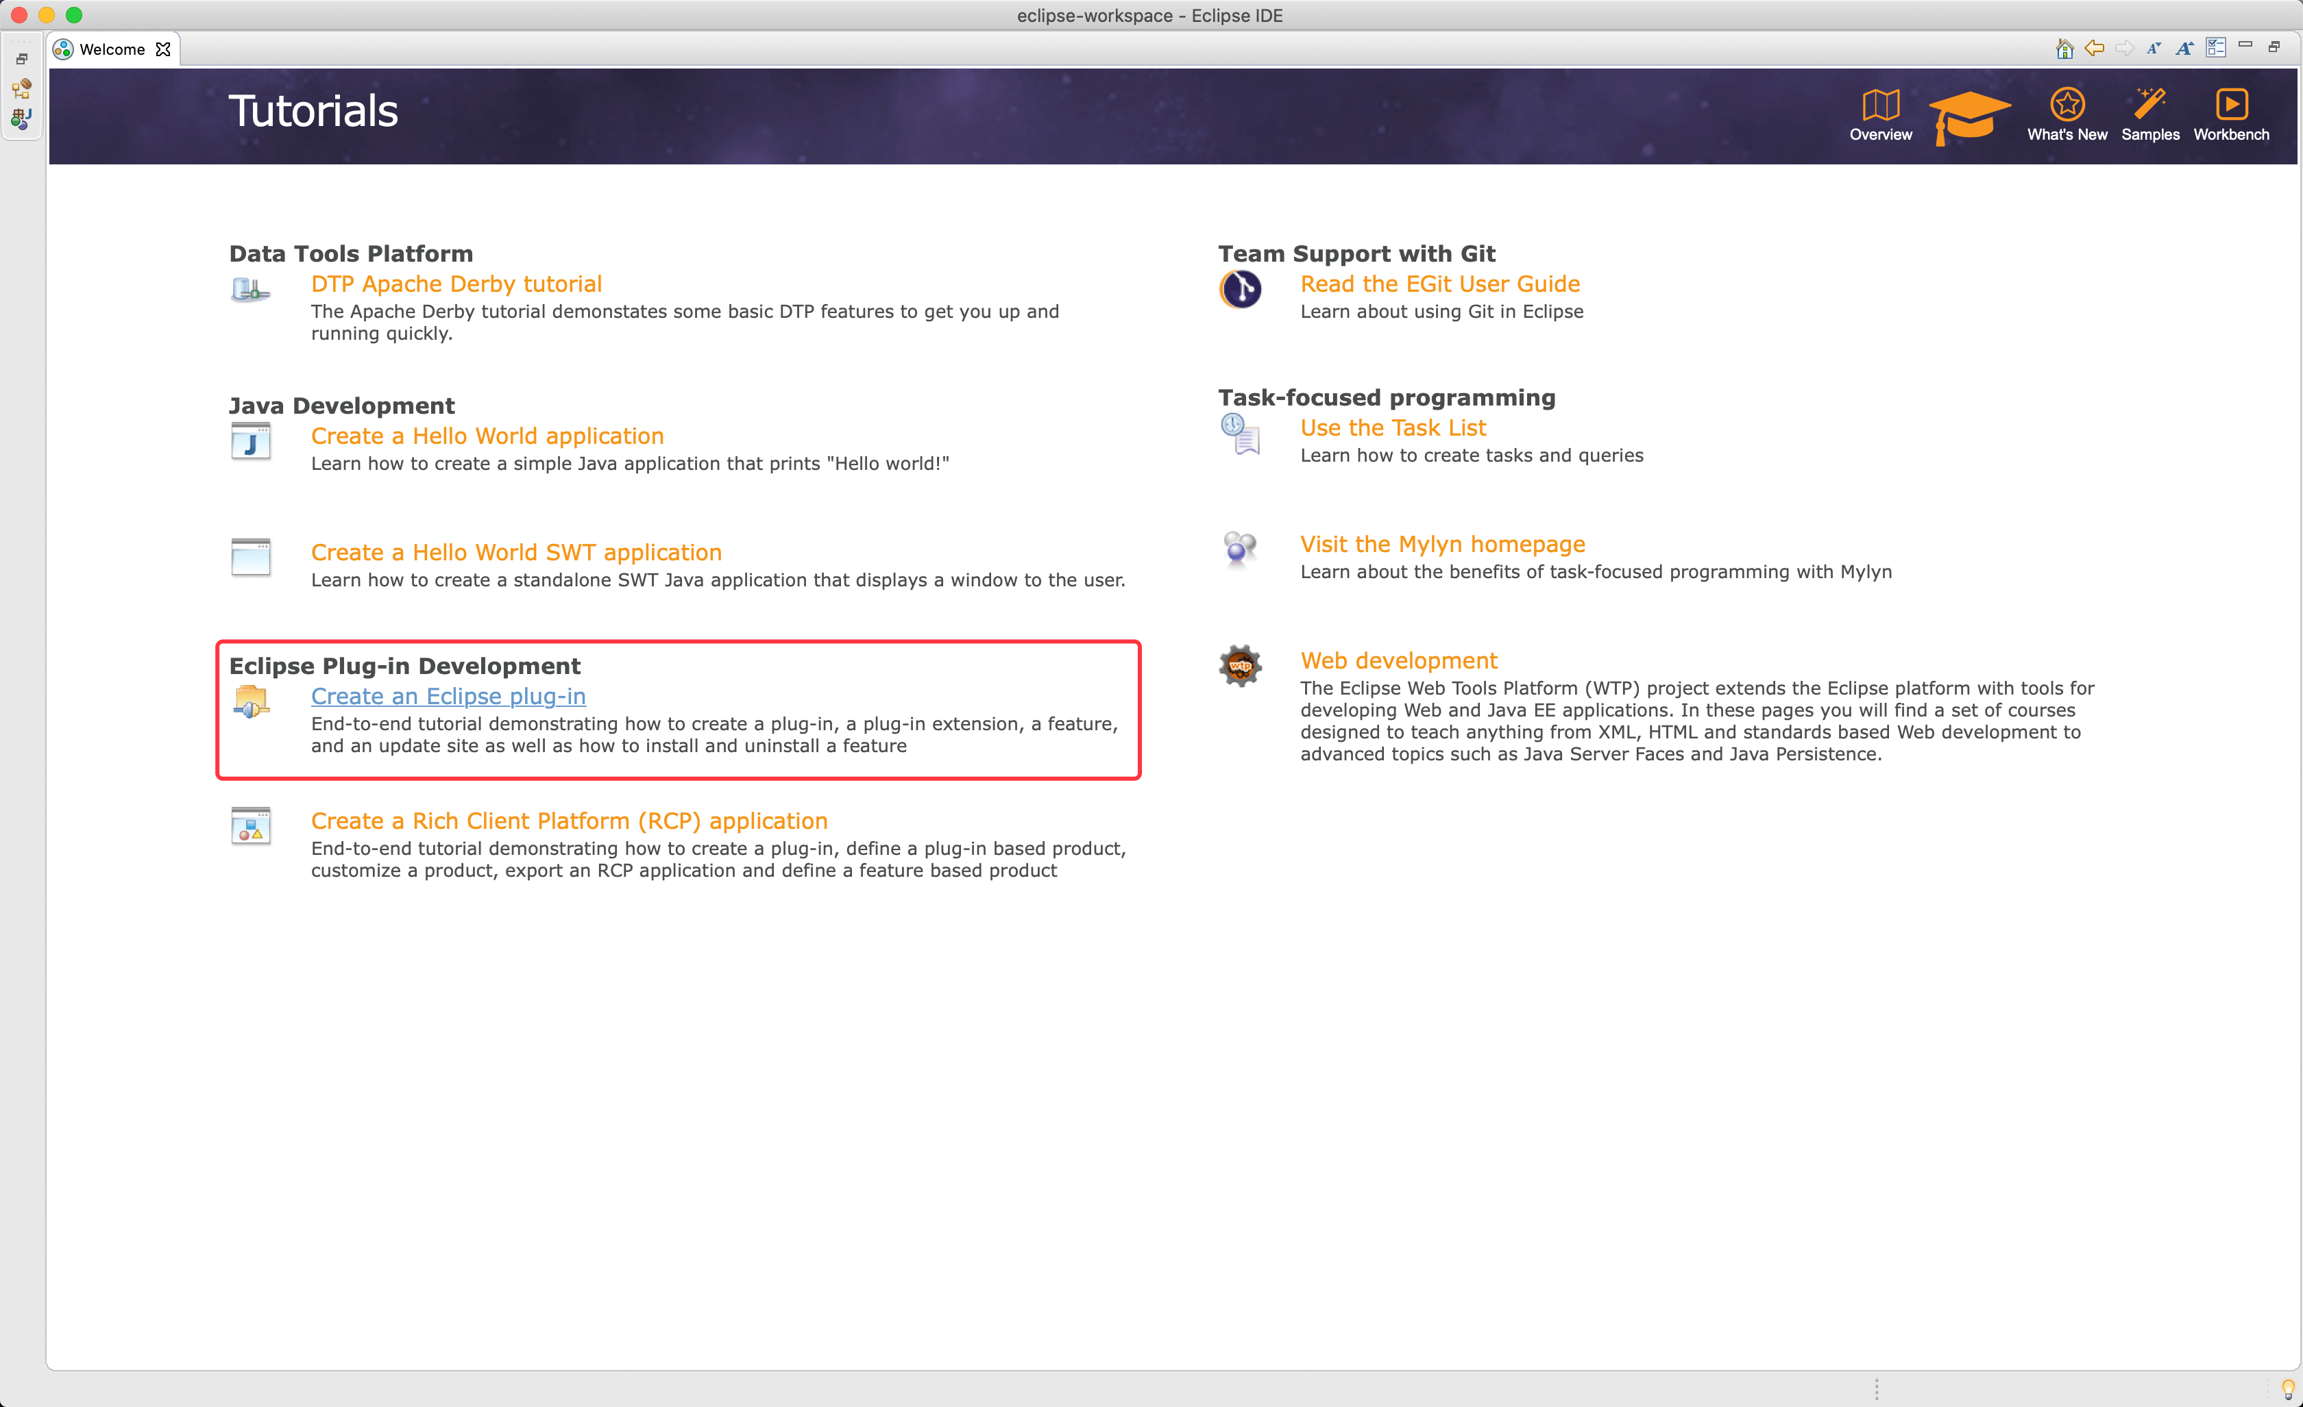This screenshot has width=2303, height=1407.
Task: Open Read the EGit User Guide link
Action: (1439, 284)
